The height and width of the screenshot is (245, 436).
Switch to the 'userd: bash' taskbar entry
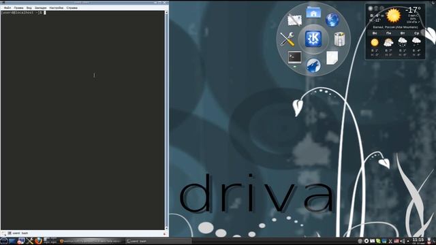tap(159, 241)
